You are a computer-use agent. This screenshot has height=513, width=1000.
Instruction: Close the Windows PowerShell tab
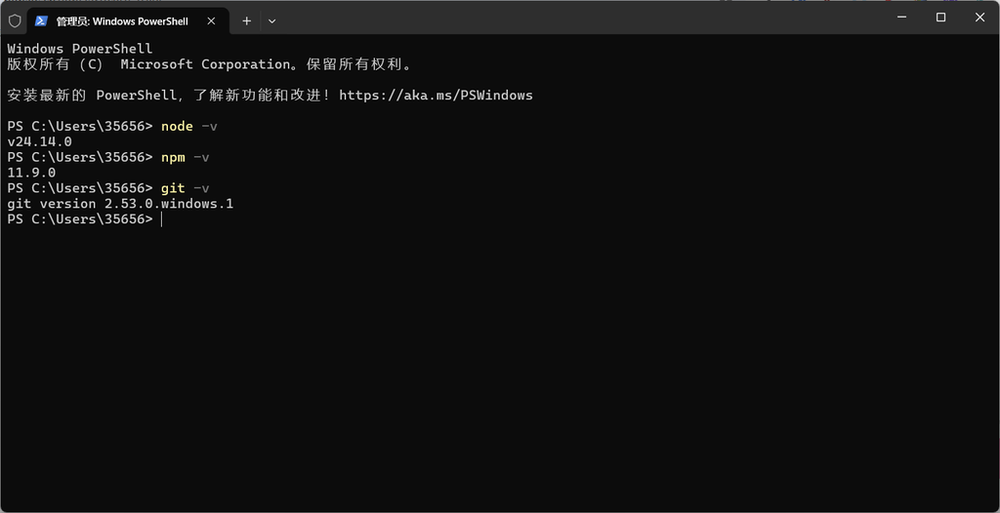pyautogui.click(x=211, y=20)
